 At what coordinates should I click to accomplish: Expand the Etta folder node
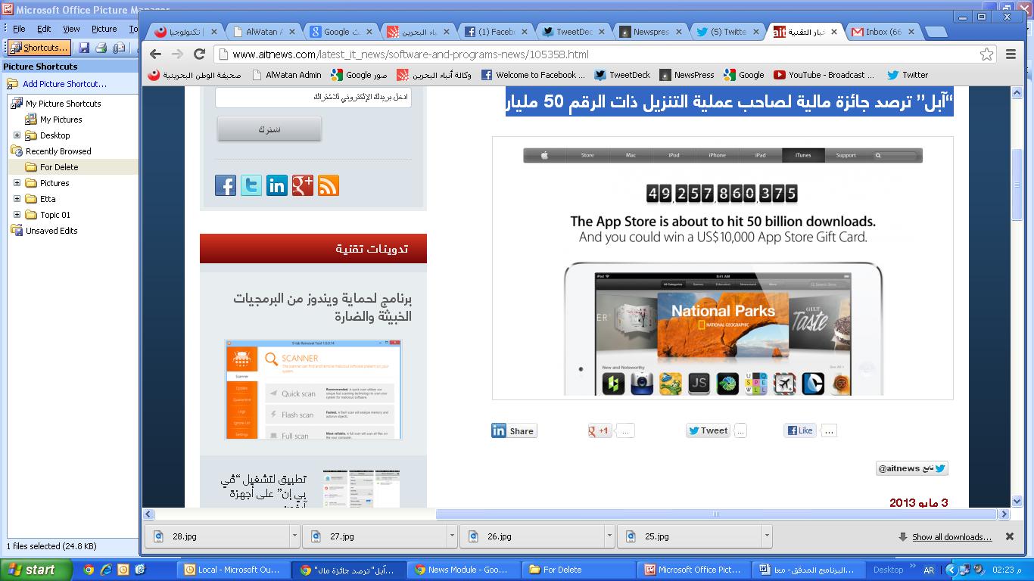17,199
